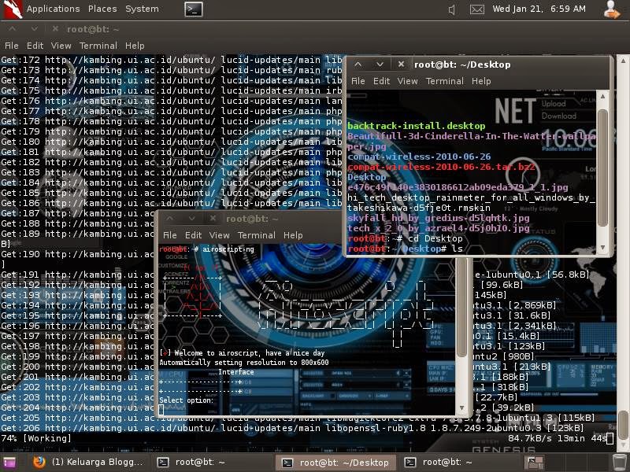Click the clock showing Wed Jan 21
Image resolution: width=630 pixels, height=472 pixels.
click(539, 9)
